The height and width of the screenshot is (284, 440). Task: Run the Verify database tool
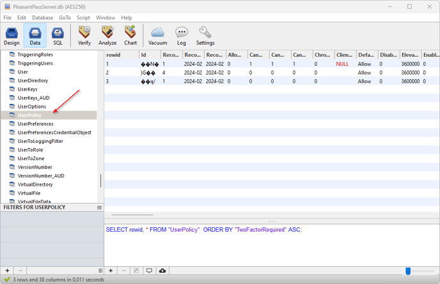click(x=84, y=36)
